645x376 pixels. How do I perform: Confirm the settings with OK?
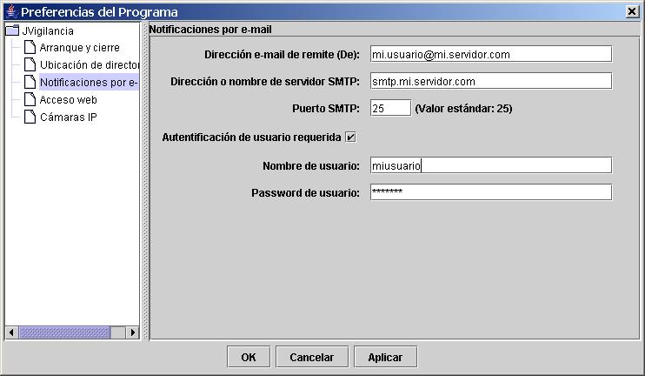pyautogui.click(x=249, y=357)
